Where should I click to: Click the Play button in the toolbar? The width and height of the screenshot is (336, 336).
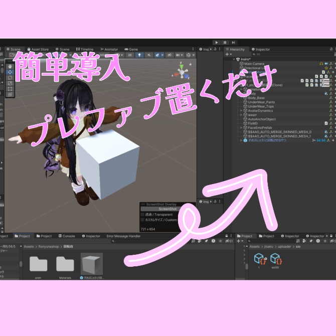pos(217,43)
